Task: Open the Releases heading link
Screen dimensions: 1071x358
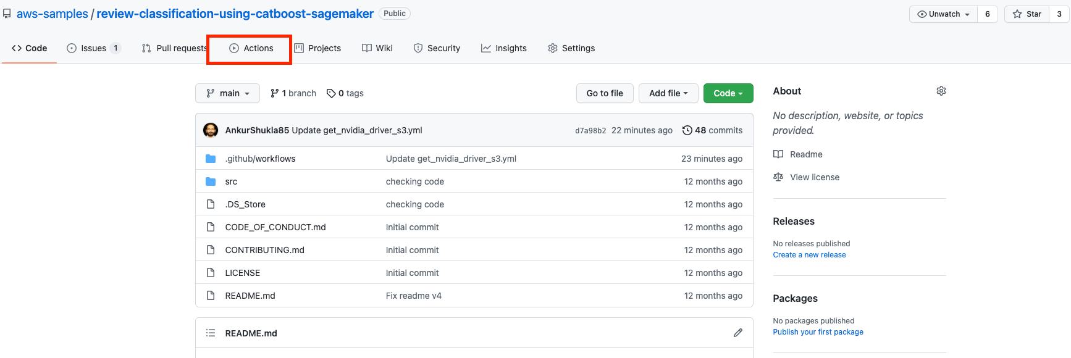Action: point(794,222)
